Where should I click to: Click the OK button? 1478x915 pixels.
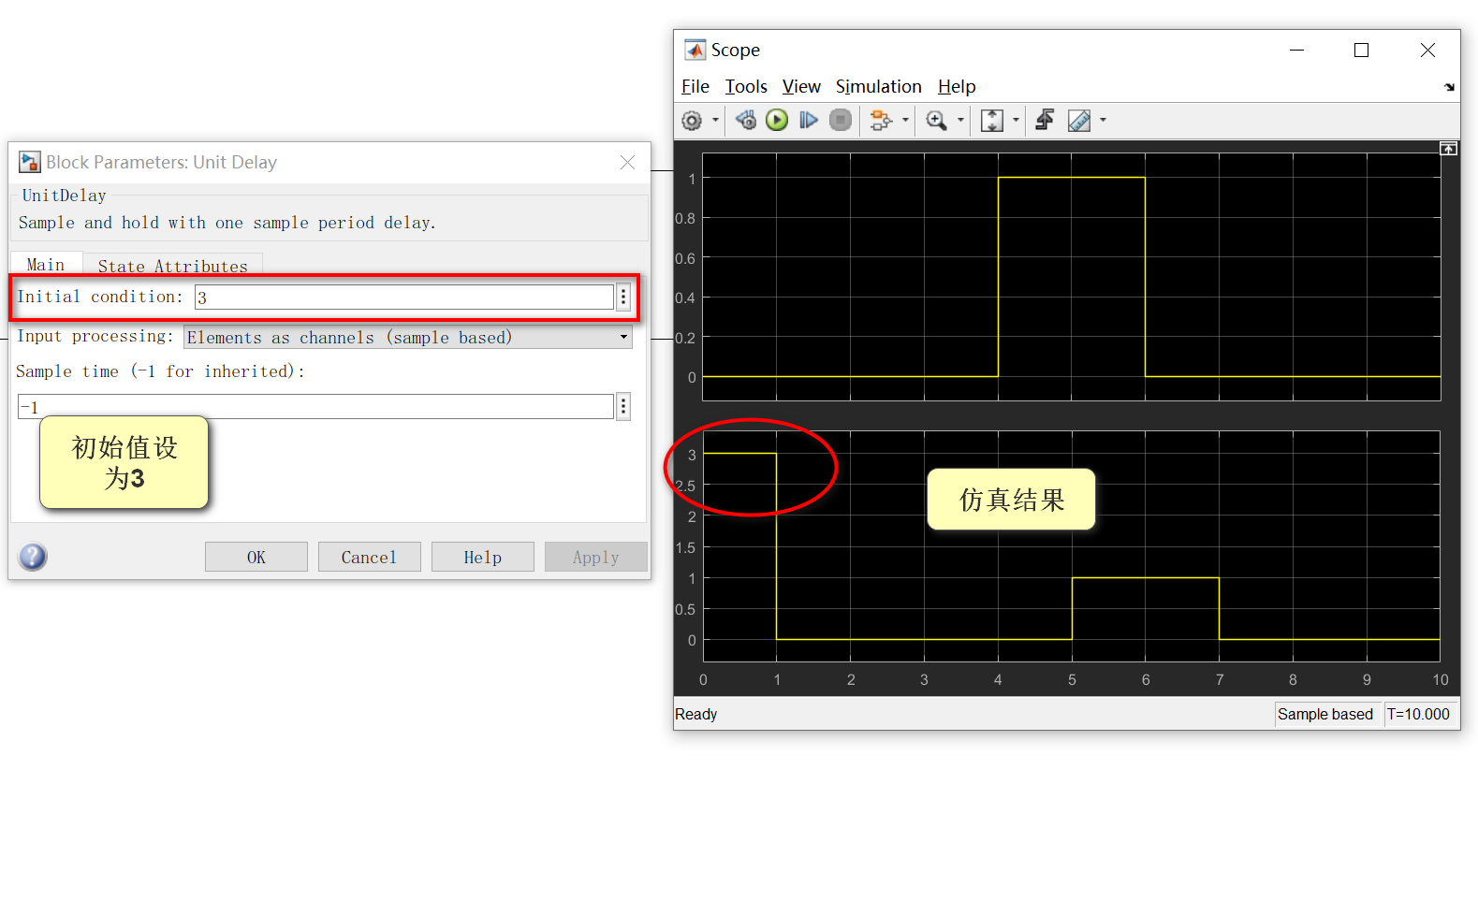tap(256, 557)
